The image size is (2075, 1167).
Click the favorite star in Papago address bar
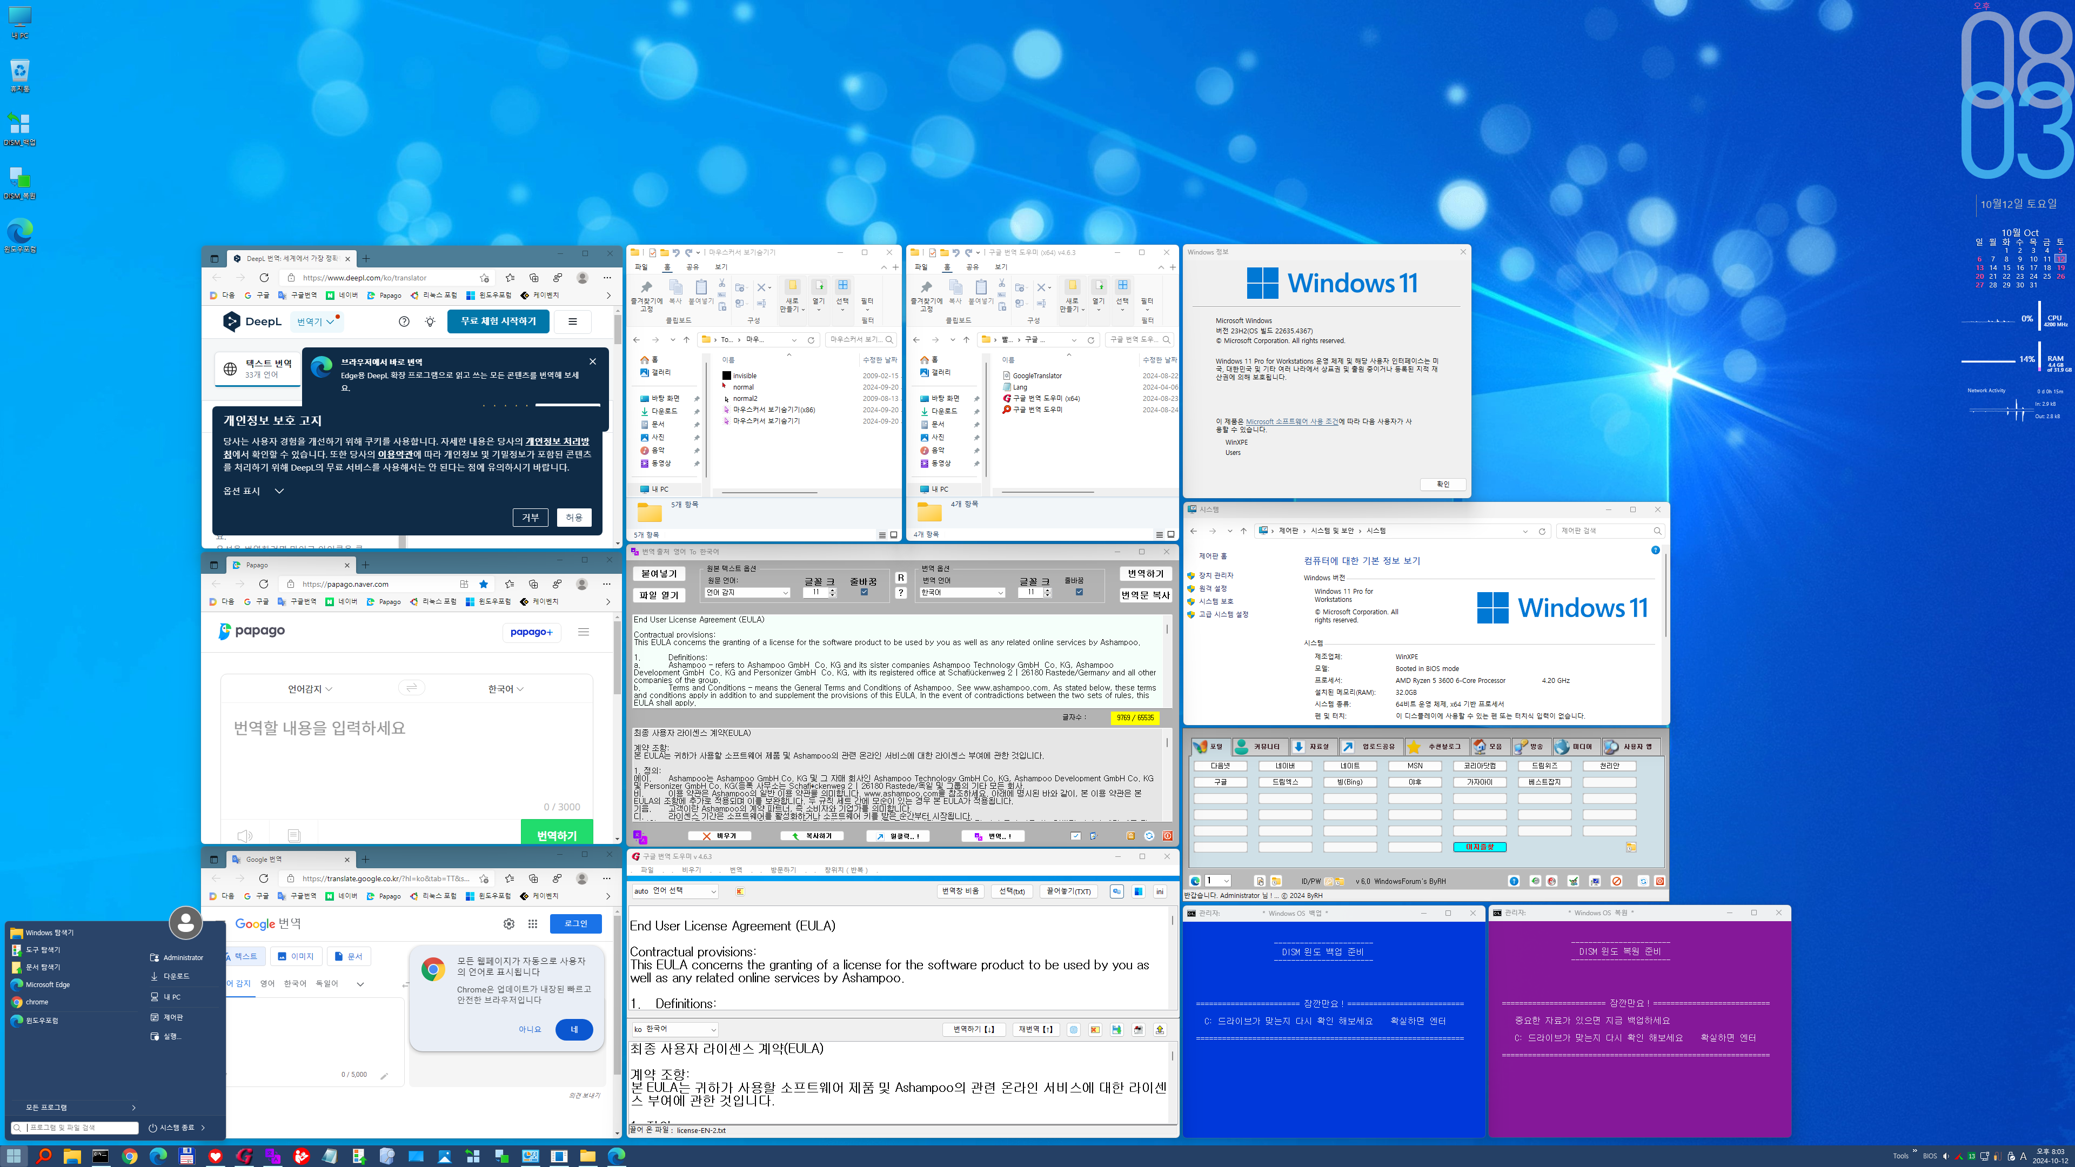click(x=483, y=584)
